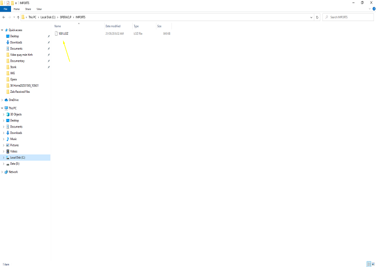Expand the ribbon with the chevron

[369, 9]
